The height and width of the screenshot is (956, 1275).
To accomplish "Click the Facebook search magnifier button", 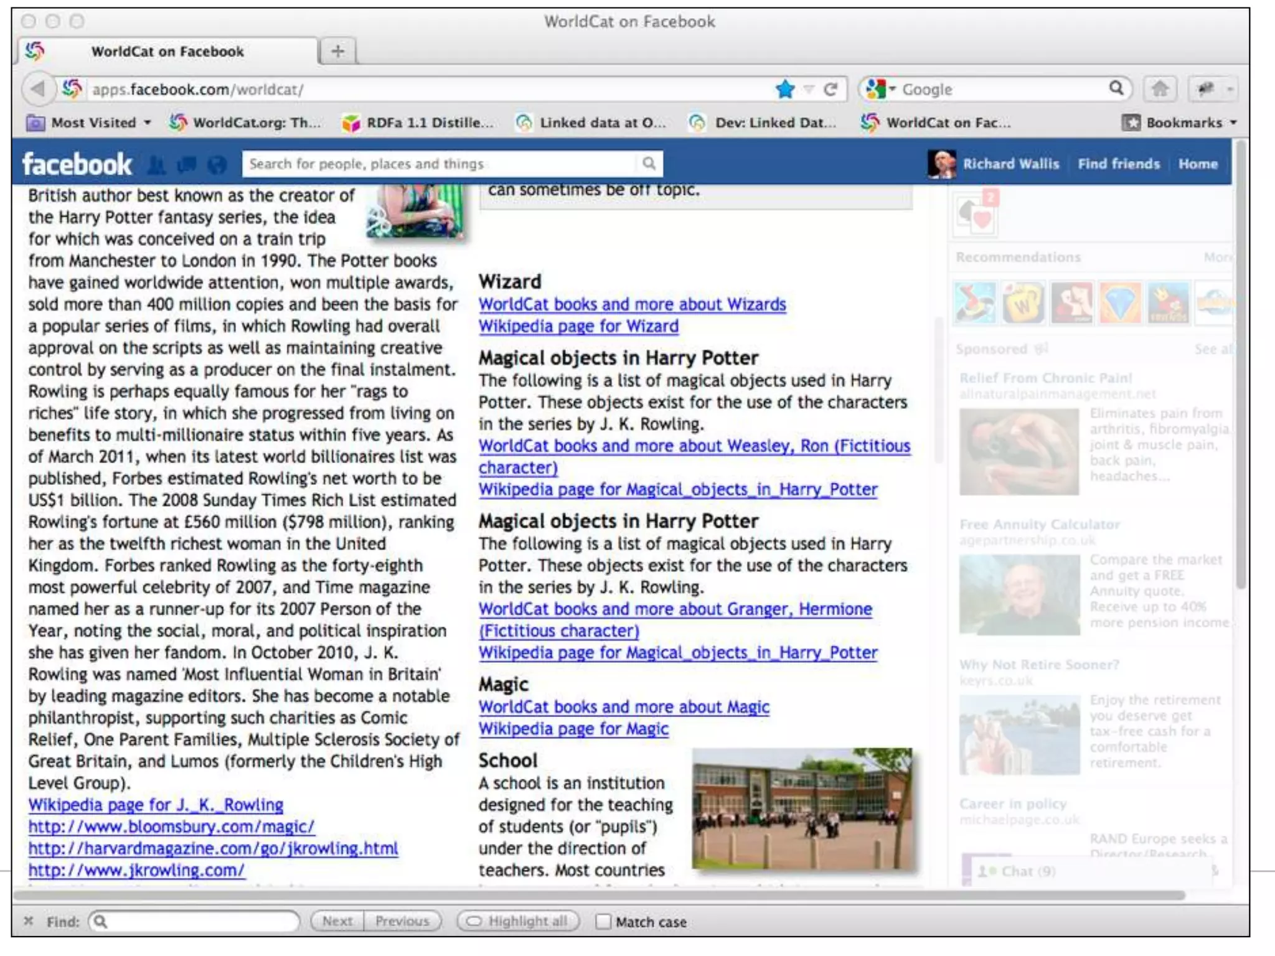I will (x=649, y=164).
